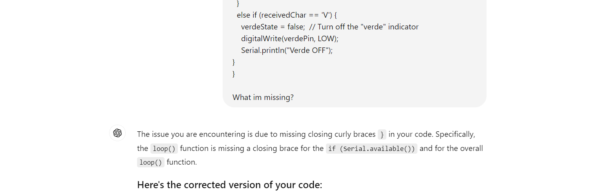Click the 'What im missing?' question text
The image size is (602, 196).
(x=263, y=97)
